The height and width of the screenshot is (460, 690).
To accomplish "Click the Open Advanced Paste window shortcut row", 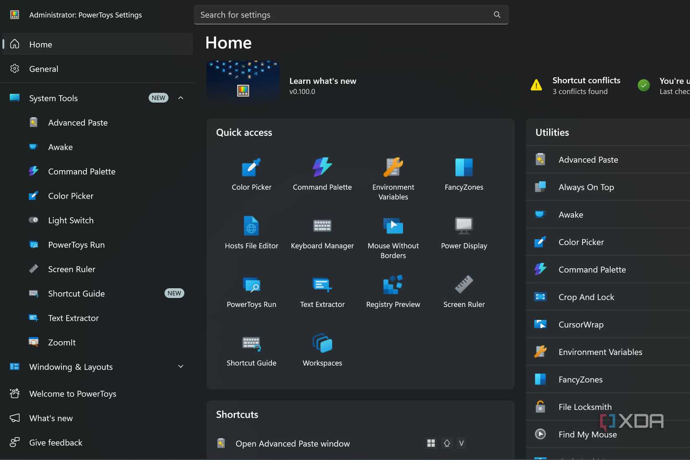I will click(x=360, y=443).
